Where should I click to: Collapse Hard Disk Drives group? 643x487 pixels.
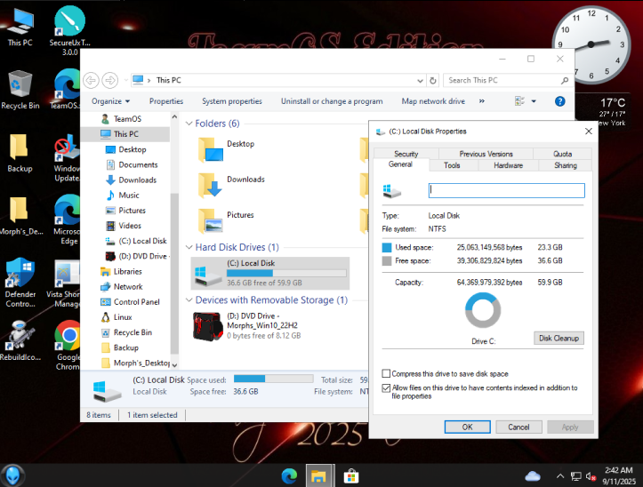coord(189,247)
